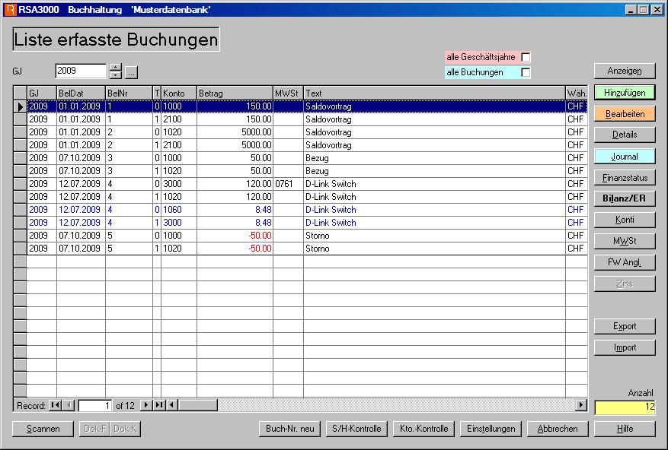Advance to the next record
The image size is (668, 450).
[x=145, y=404]
